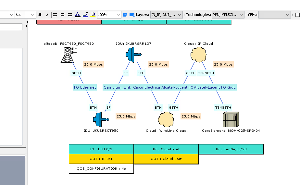Image resolution: width=300 pixels, height=185 pixels.
Task: Expand the Technologies dropdown
Action: click(x=241, y=15)
